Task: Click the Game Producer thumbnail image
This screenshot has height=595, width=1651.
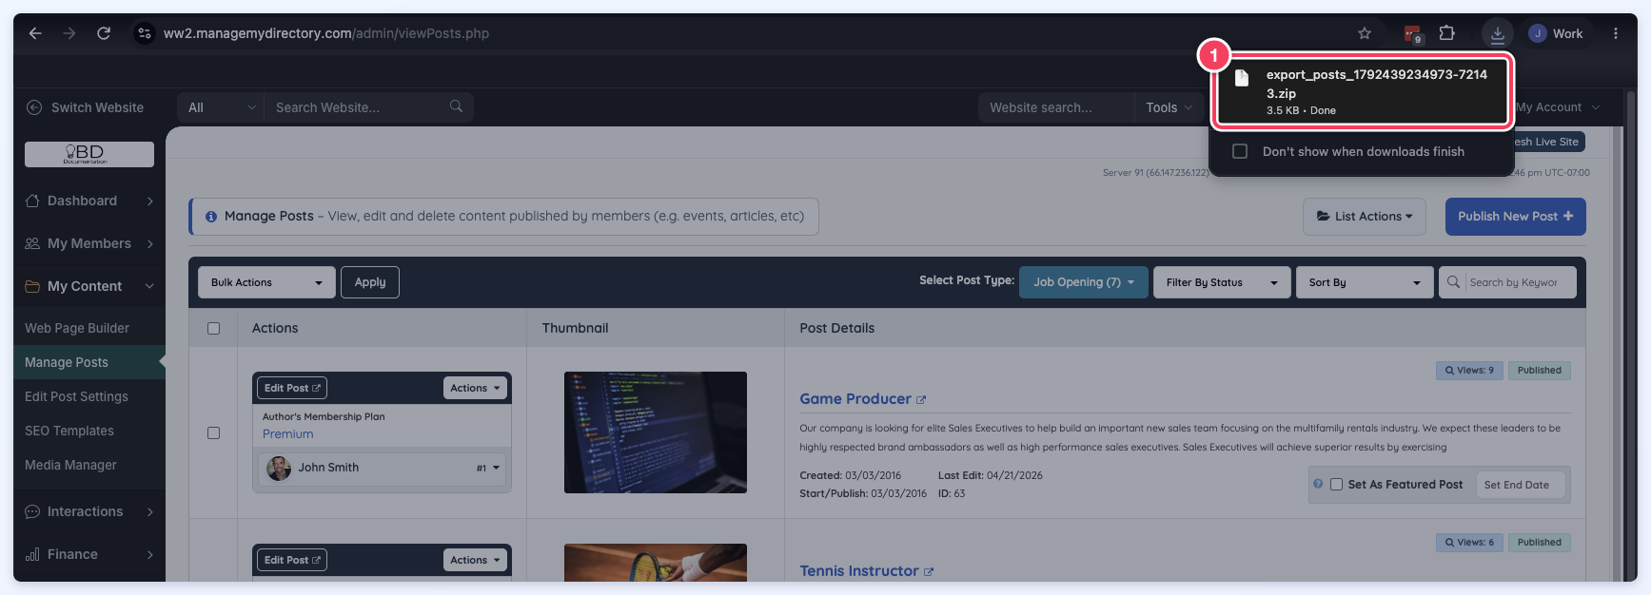Action: [656, 432]
